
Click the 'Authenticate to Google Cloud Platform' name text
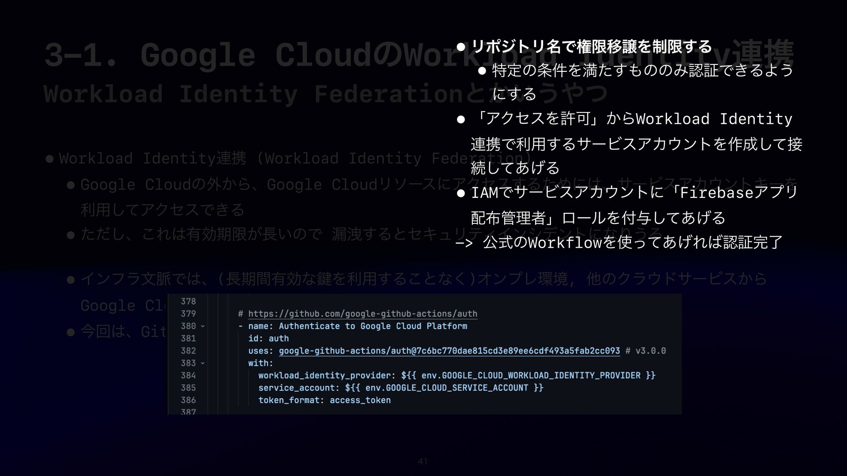click(373, 326)
